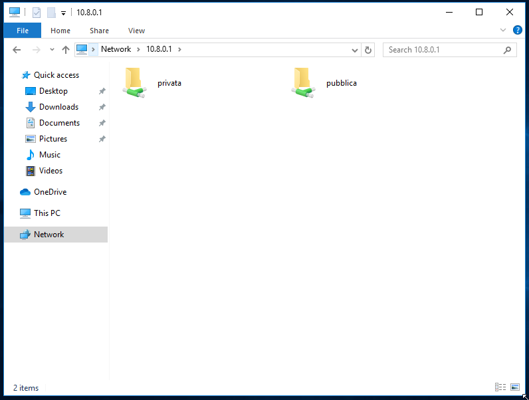This screenshot has height=400, width=529.
Task: Minimize the 10.8.0.1 window
Action: click(x=449, y=12)
